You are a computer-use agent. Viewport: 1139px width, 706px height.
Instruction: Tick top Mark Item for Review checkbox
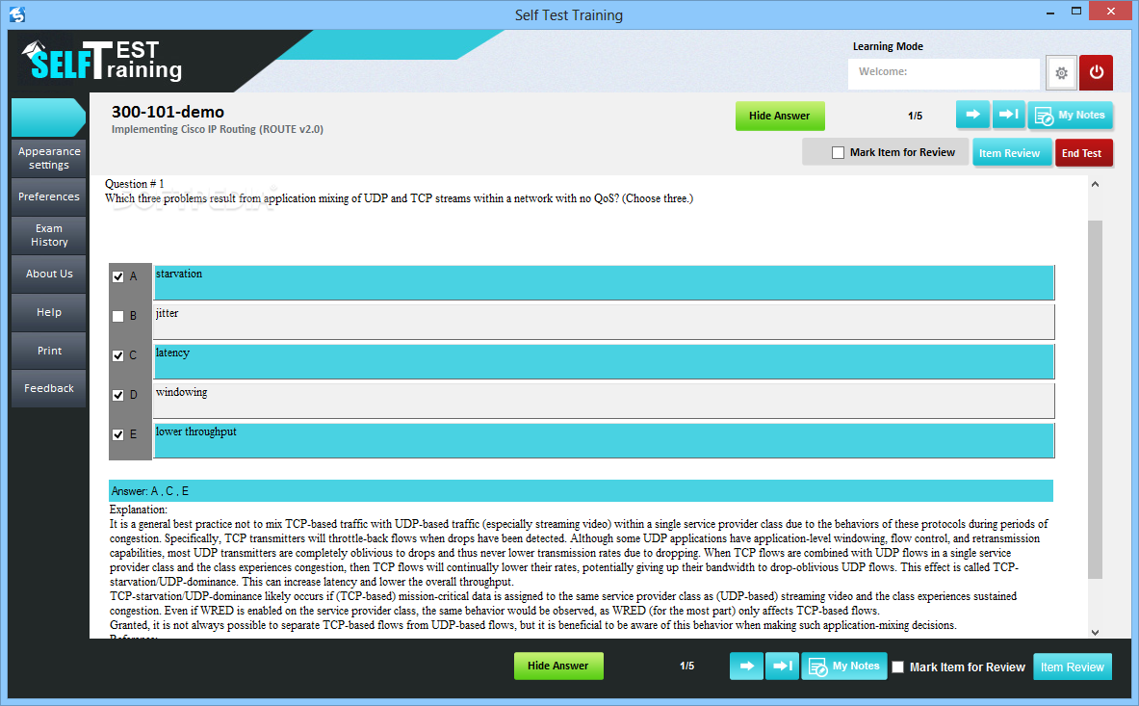point(839,152)
